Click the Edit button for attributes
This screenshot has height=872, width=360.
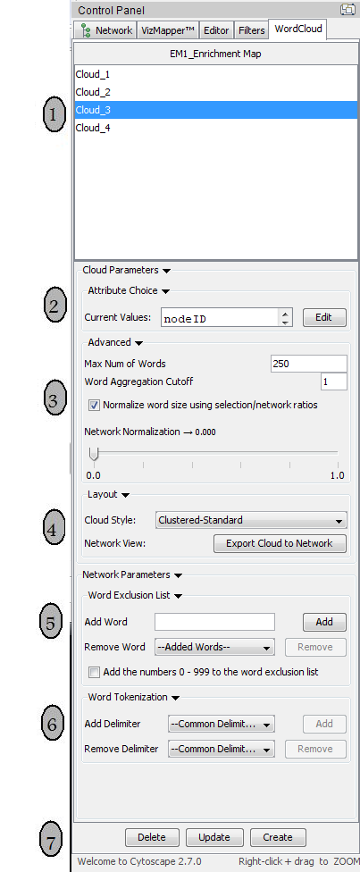pyautogui.click(x=324, y=317)
